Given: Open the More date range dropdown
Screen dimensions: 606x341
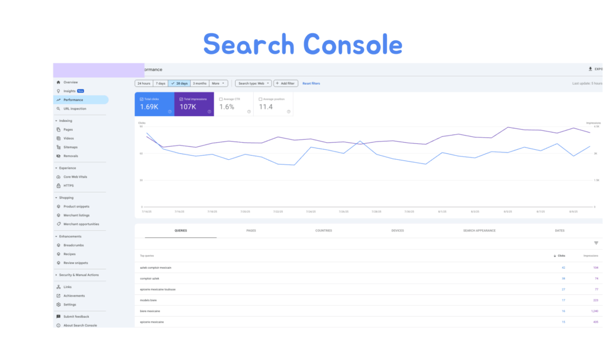Looking at the screenshot, I should [218, 83].
